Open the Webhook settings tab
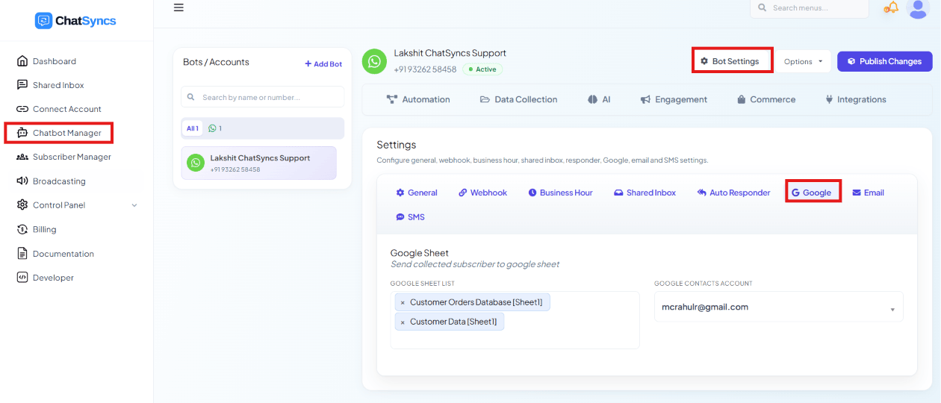This screenshot has width=941, height=403. click(482, 193)
